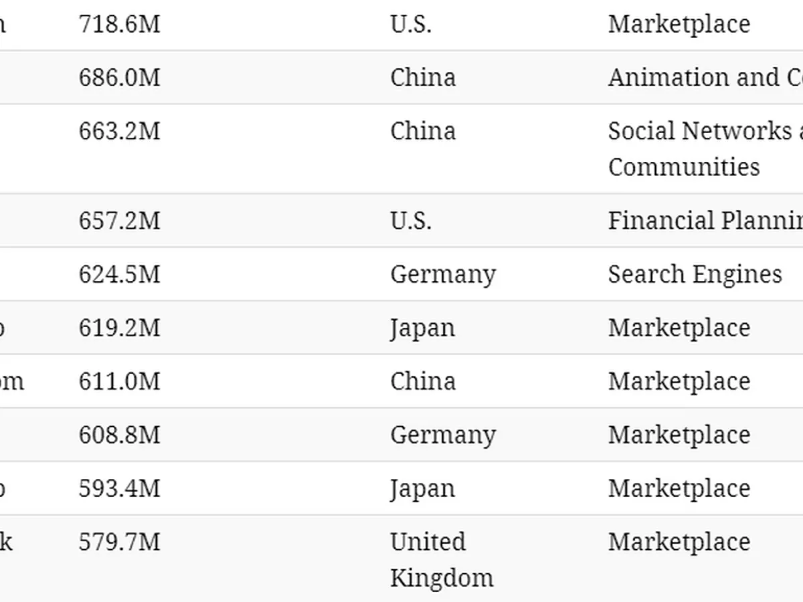
Task: Click the United Kingdom country cell
Action: pos(442,559)
